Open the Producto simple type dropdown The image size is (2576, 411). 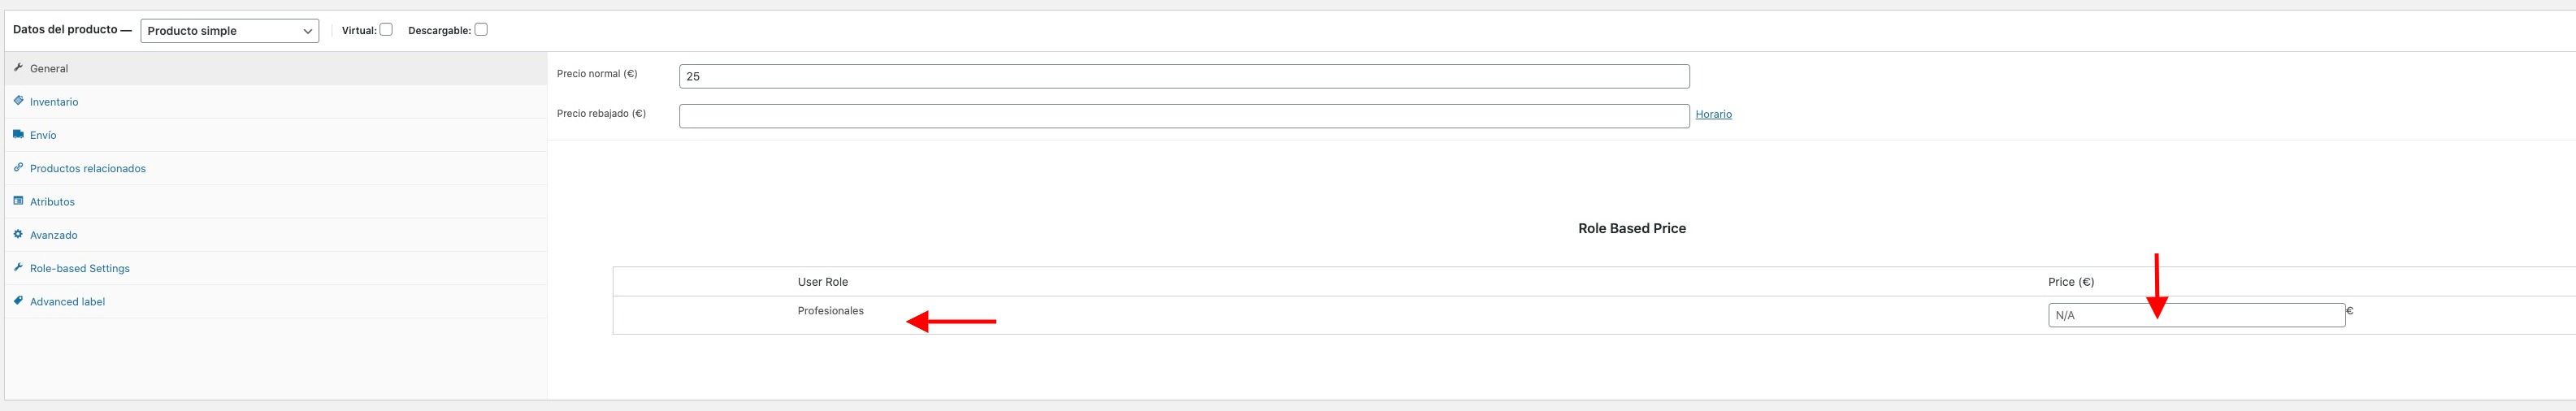pyautogui.click(x=230, y=30)
